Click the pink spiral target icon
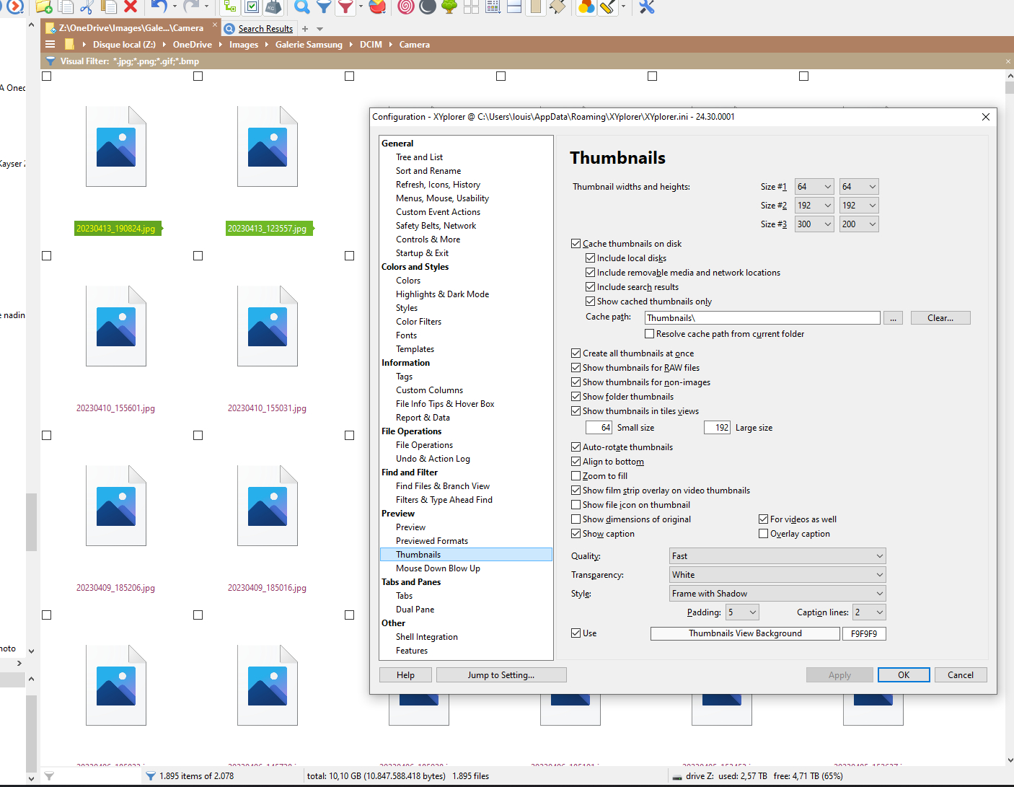Image resolution: width=1014 pixels, height=787 pixels. pyautogui.click(x=406, y=6)
